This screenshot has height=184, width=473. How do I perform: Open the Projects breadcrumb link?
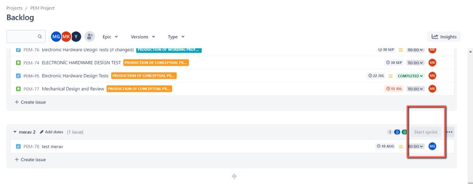15,8
